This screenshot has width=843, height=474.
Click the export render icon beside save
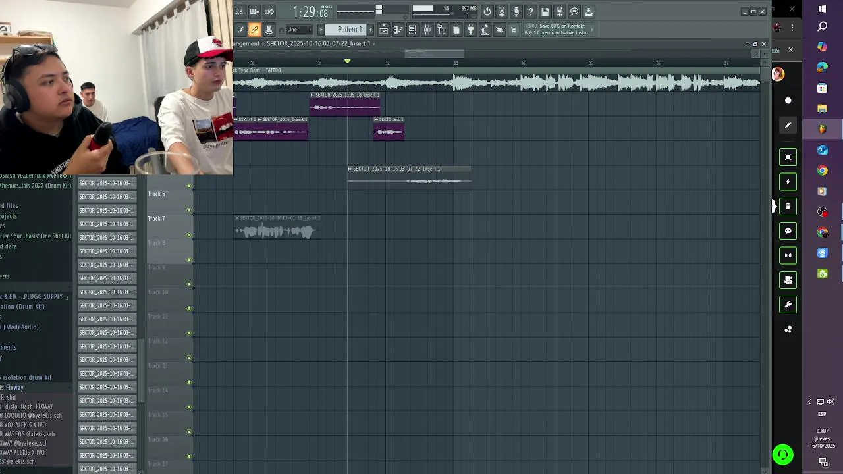point(560,12)
